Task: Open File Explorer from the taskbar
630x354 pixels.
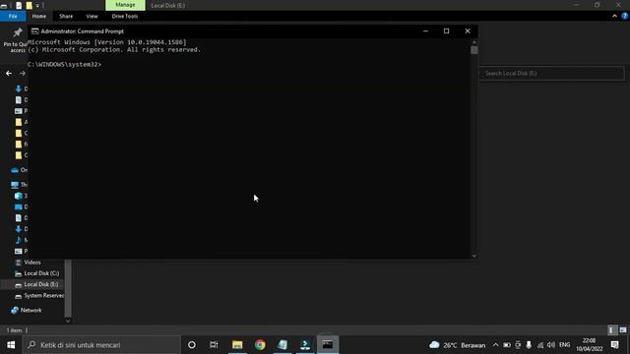Action: pyautogui.click(x=237, y=345)
